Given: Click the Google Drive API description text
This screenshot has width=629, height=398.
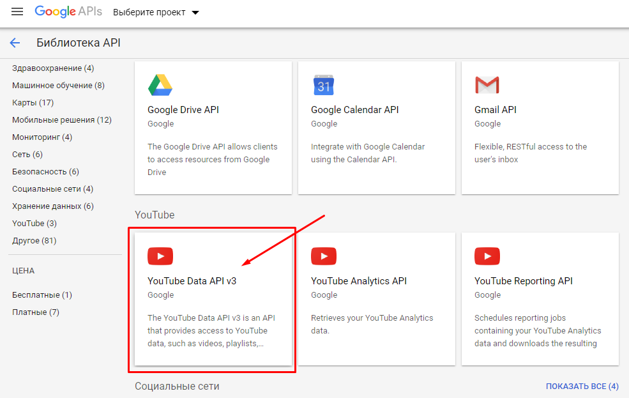Looking at the screenshot, I should pos(212,159).
